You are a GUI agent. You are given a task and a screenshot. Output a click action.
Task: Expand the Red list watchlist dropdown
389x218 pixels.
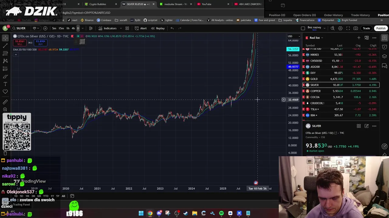pos(322,38)
